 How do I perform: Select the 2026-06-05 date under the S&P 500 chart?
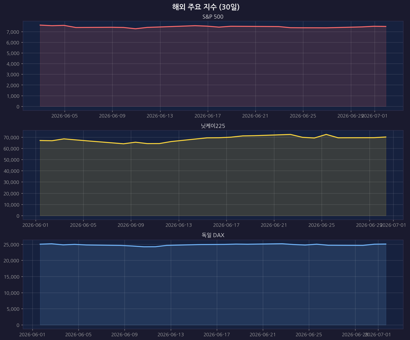click(65, 116)
